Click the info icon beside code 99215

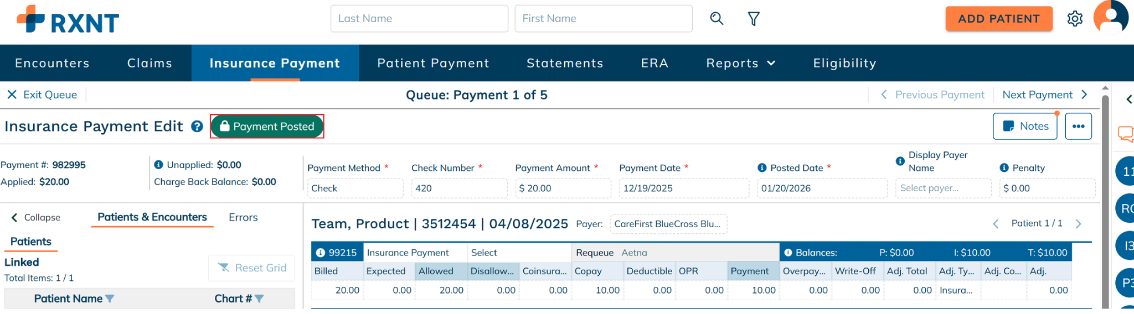(321, 253)
